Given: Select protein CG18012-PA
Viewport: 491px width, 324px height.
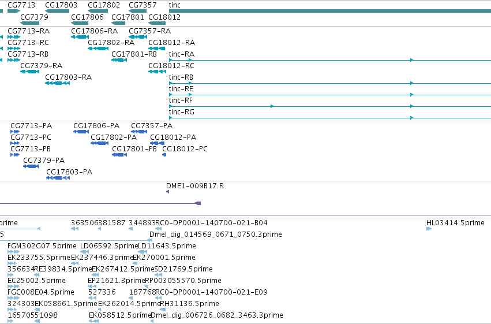Looking at the screenshot, I should pyautogui.click(x=173, y=137).
